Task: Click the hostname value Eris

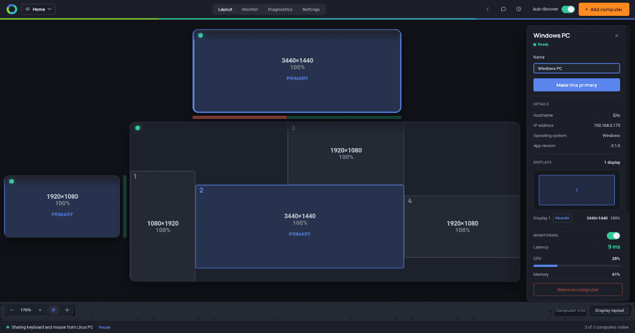Action: pyautogui.click(x=616, y=115)
